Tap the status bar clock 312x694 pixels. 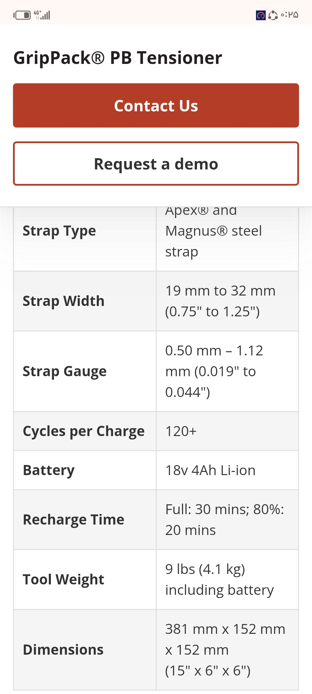pyautogui.click(x=290, y=15)
